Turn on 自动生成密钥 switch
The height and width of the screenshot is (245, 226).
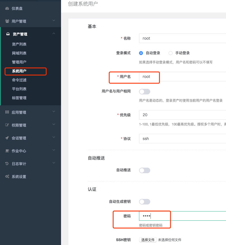[x=145, y=202]
